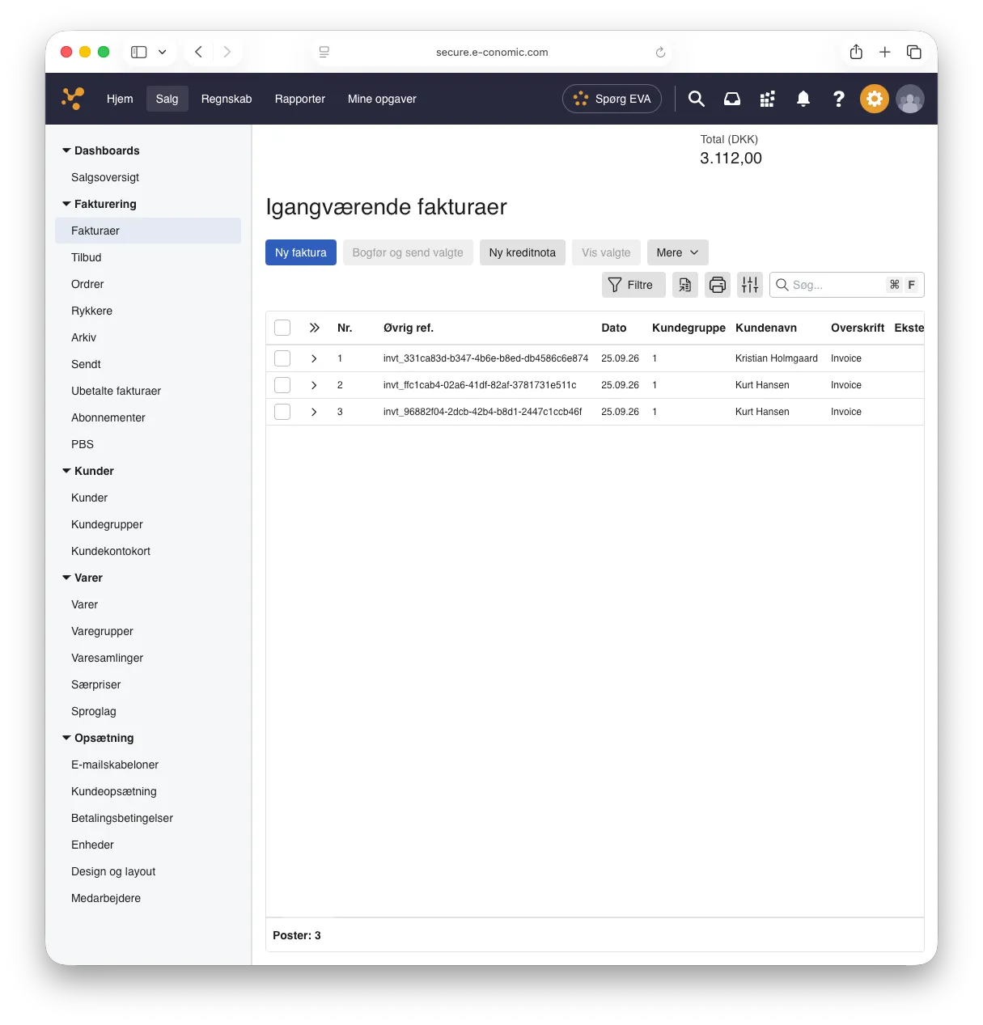The width and height of the screenshot is (983, 1025).
Task: Open the Regnskab menu
Action: [227, 99]
